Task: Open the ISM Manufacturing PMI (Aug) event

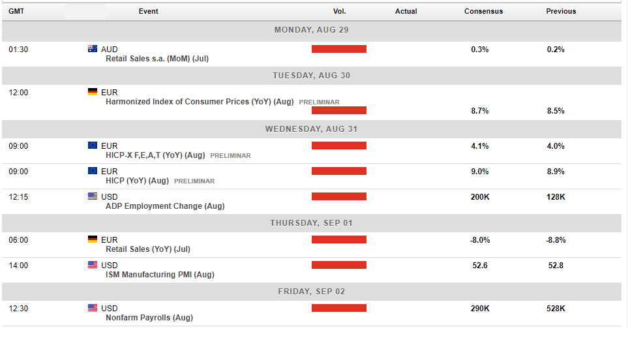Action: (160, 275)
